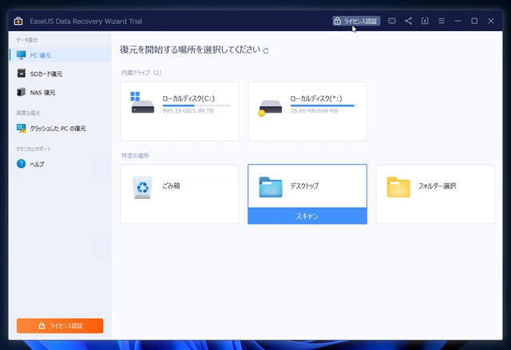
Task: Close the EaseUS window
Action: (x=491, y=21)
